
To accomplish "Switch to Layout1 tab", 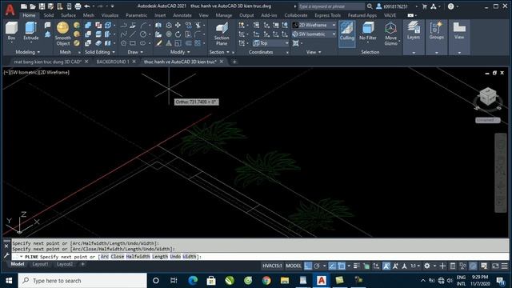I will coord(40,264).
